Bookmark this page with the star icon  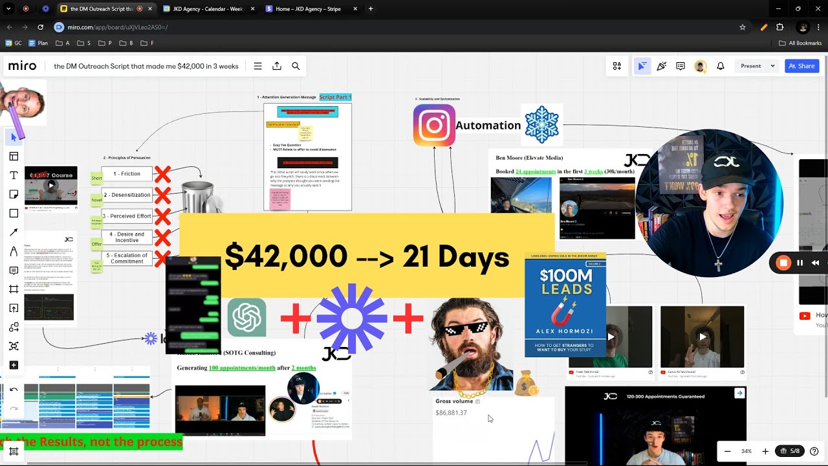[x=743, y=27]
